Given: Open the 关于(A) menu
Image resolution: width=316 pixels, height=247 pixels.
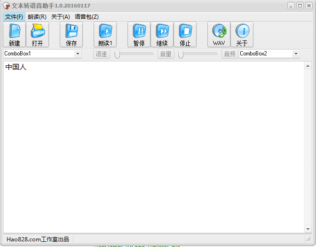Looking at the screenshot, I should click(60, 17).
